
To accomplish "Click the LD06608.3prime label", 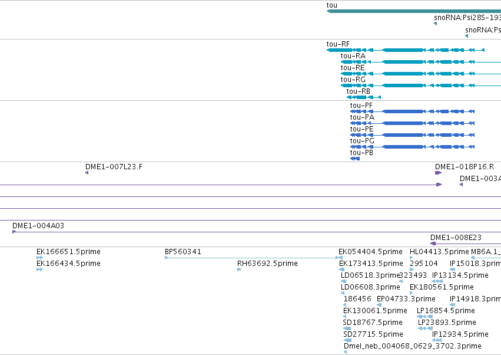I will tap(370, 287).
